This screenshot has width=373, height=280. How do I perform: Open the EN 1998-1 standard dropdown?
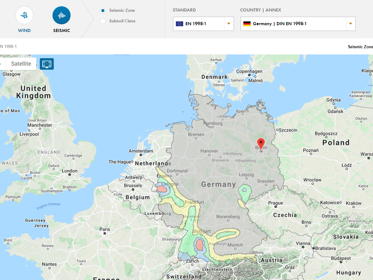click(x=203, y=23)
